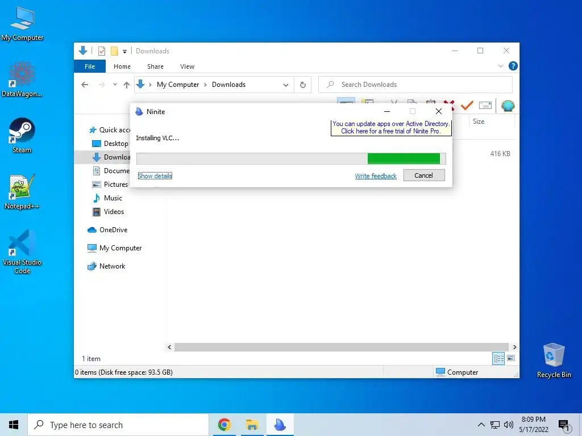Open the recent locations dropdown
Image resolution: width=582 pixels, height=436 pixels.
(x=115, y=85)
